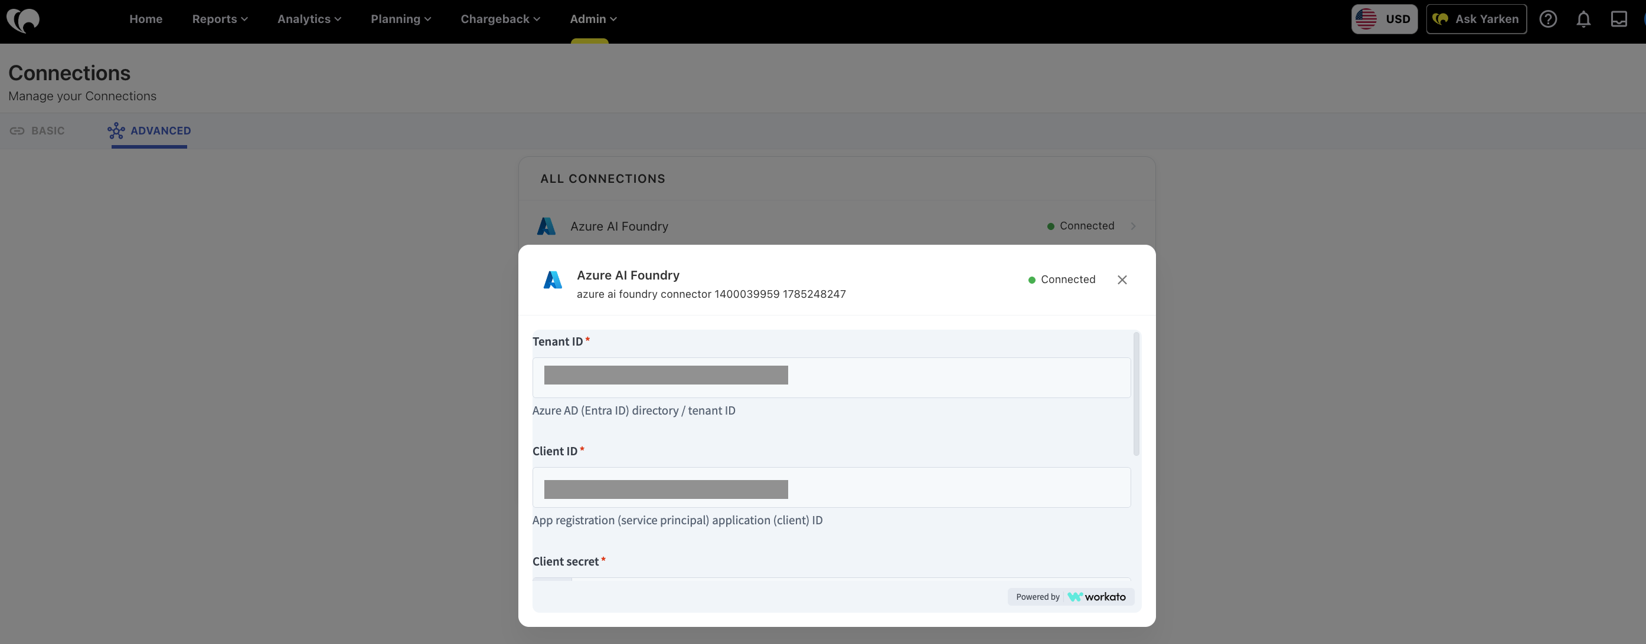1646x644 pixels.
Task: Click the Yarken logo in the navbar
Action: point(23,20)
